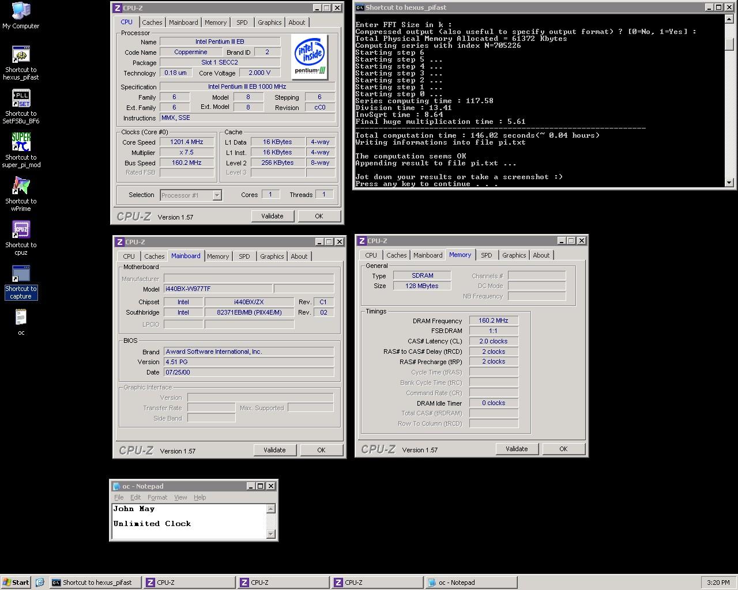Image resolution: width=738 pixels, height=590 pixels.
Task: Click the DRAM Frequency value 160.2 MHz
Action: click(494, 320)
